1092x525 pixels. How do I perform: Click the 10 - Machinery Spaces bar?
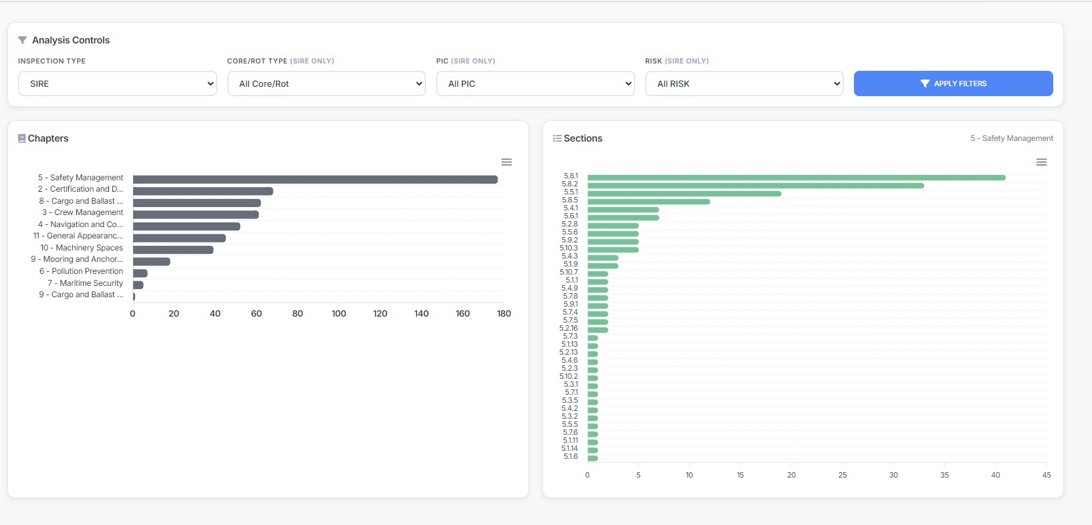(173, 250)
